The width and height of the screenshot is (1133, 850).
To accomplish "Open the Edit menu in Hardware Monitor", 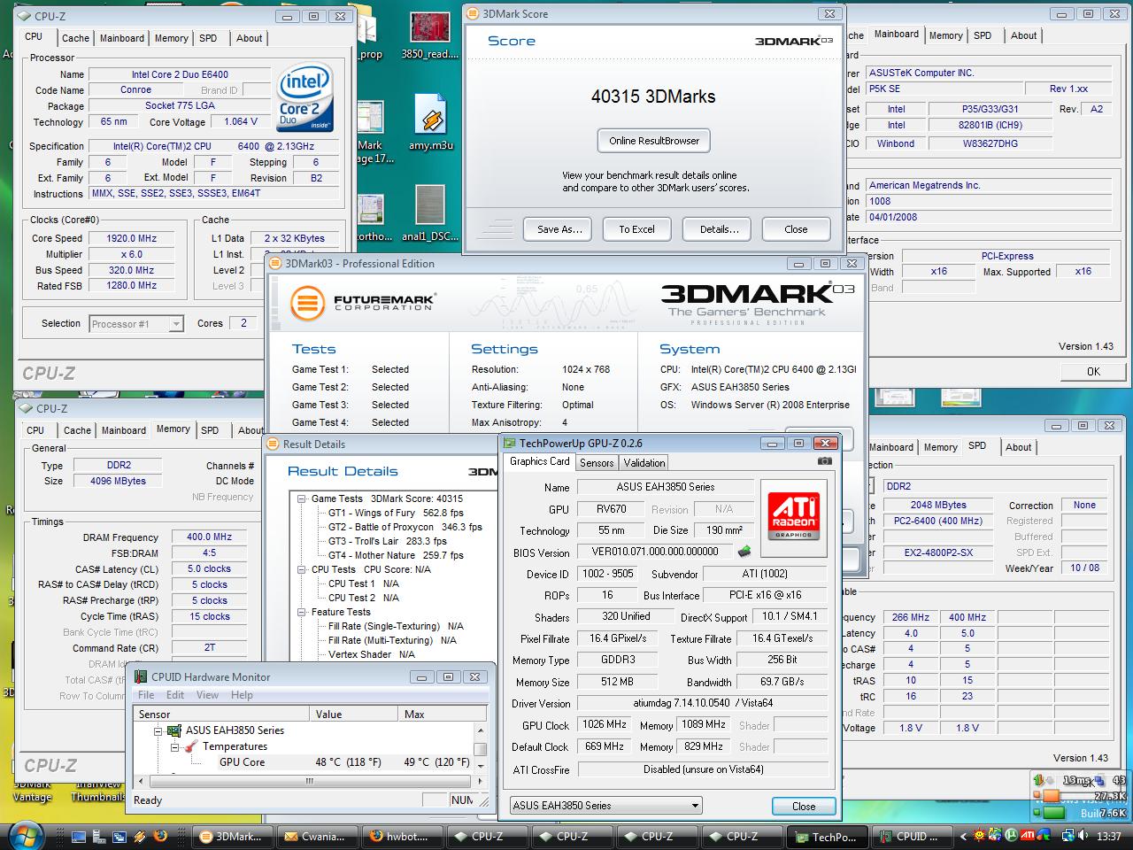I will [x=175, y=695].
